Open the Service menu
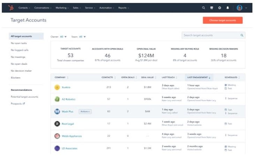The height and width of the screenshot is (161, 255). (x=90, y=8)
